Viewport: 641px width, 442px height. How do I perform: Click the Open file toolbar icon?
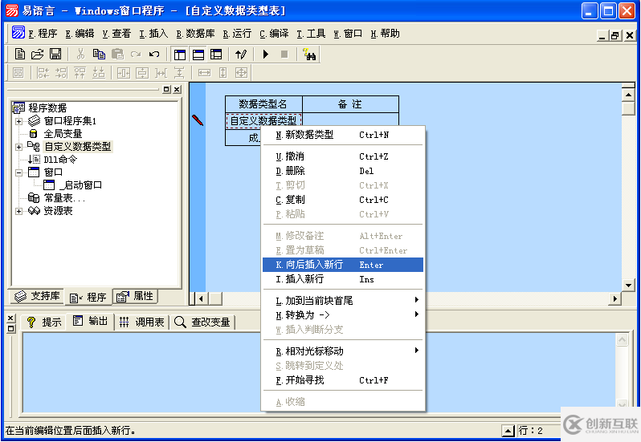pyautogui.click(x=37, y=54)
